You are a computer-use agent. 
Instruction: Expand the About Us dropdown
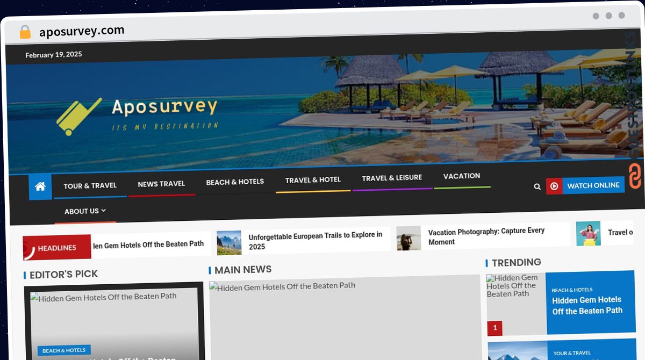(x=85, y=211)
